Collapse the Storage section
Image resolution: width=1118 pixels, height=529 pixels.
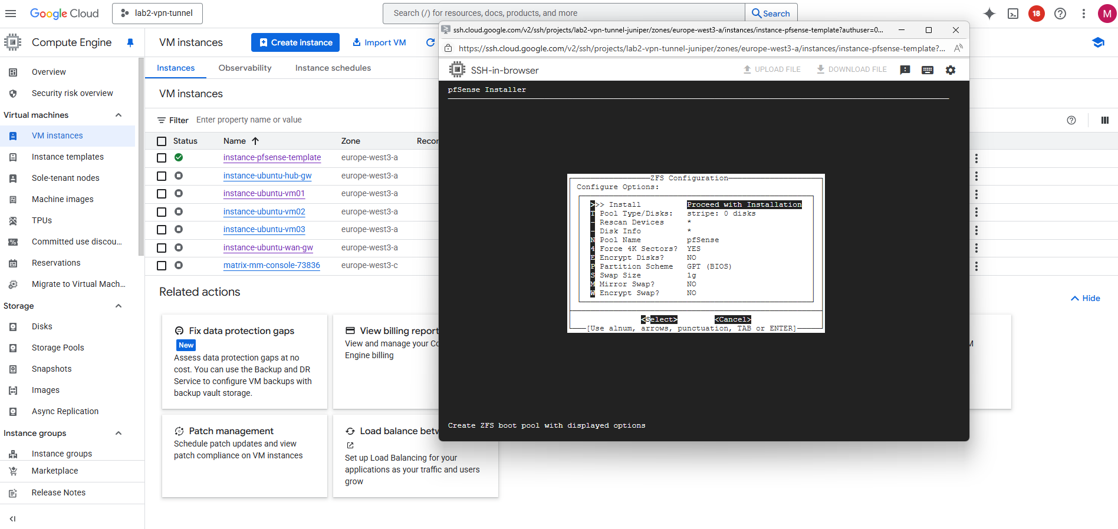pos(119,306)
